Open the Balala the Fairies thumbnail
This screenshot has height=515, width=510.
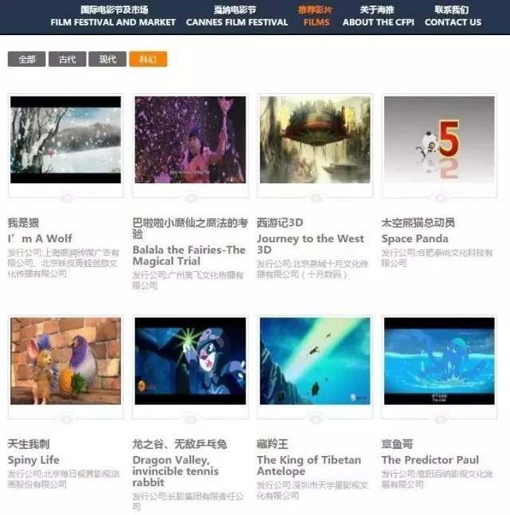[x=190, y=140]
